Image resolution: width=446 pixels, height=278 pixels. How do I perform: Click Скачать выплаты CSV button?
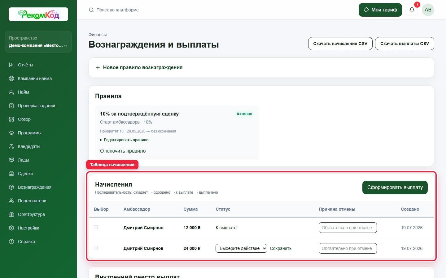click(404, 44)
